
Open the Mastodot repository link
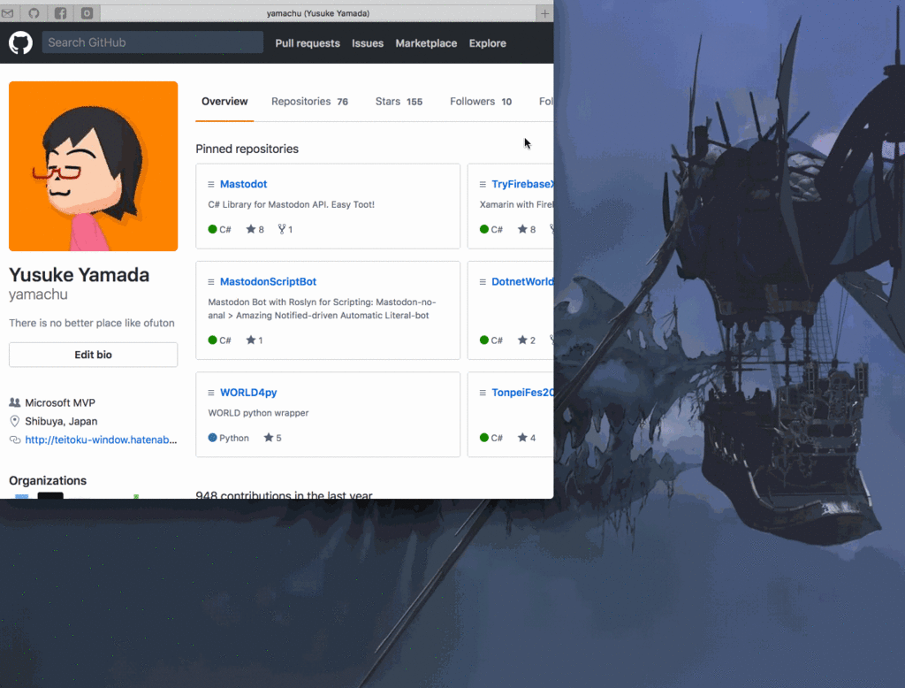coord(244,184)
